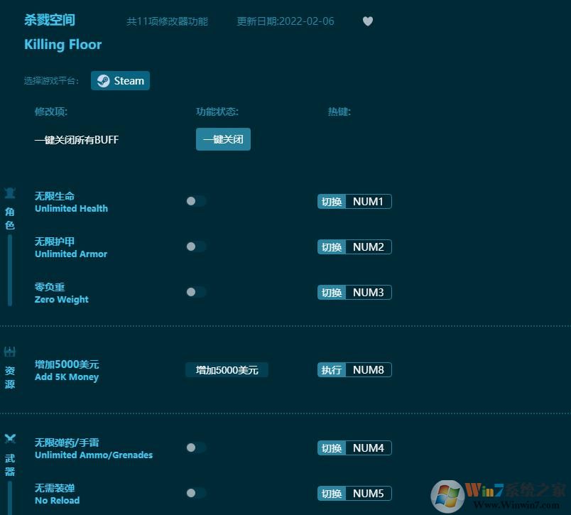Image resolution: width=571 pixels, height=515 pixels.
Task: Select the resources (资源) category icon in sidebar
Action: pos(10,351)
